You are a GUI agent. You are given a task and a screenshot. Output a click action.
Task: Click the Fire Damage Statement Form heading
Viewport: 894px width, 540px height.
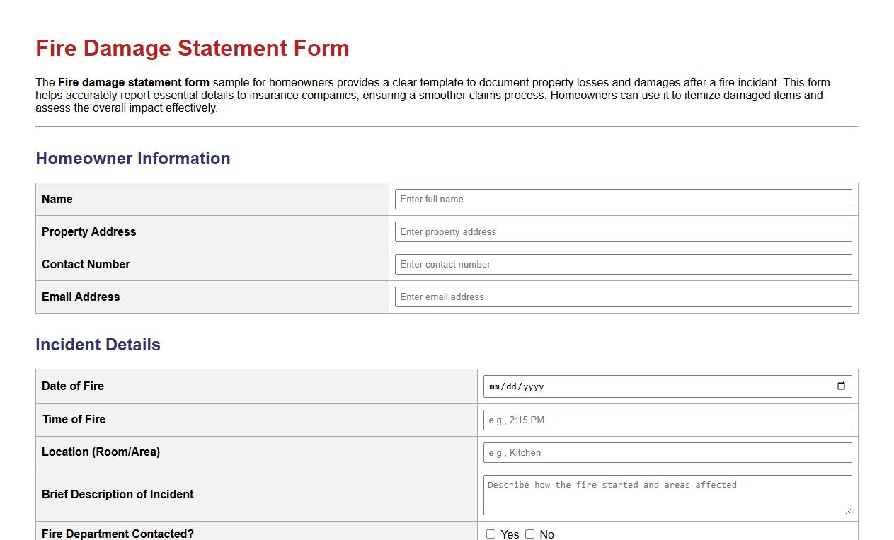[192, 49]
